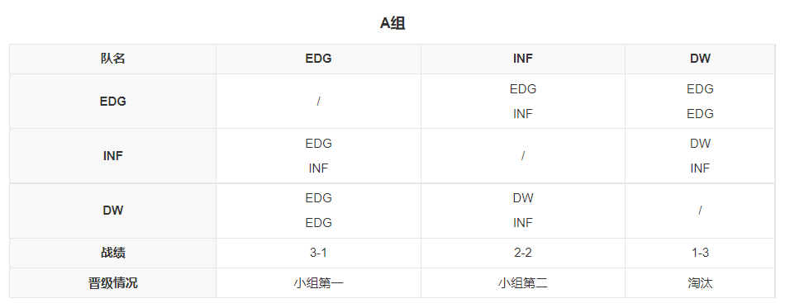The height and width of the screenshot is (308, 785).
Task: Select the 队名 header cell
Action: 112,59
